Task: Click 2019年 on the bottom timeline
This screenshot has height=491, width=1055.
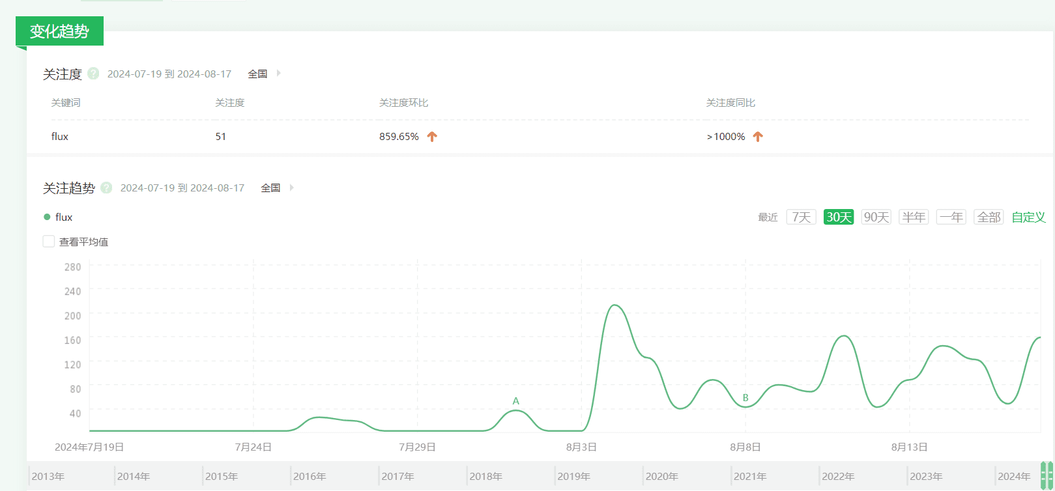Action: (573, 477)
